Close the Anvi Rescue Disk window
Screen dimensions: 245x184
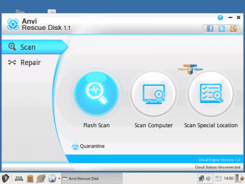[x=238, y=18]
